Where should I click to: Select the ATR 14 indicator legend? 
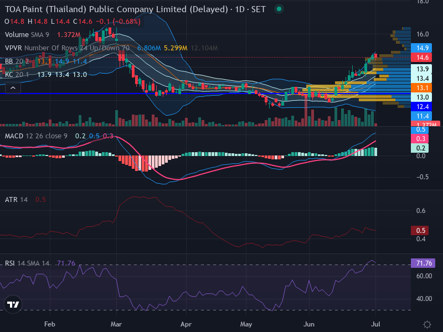16,200
